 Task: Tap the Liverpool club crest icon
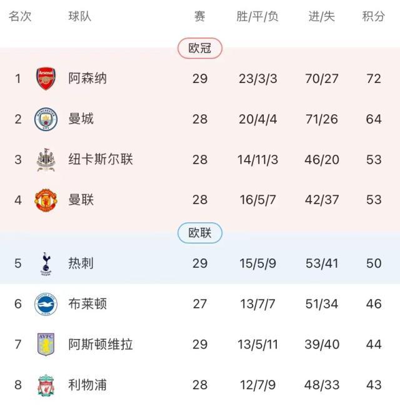pos(46,385)
